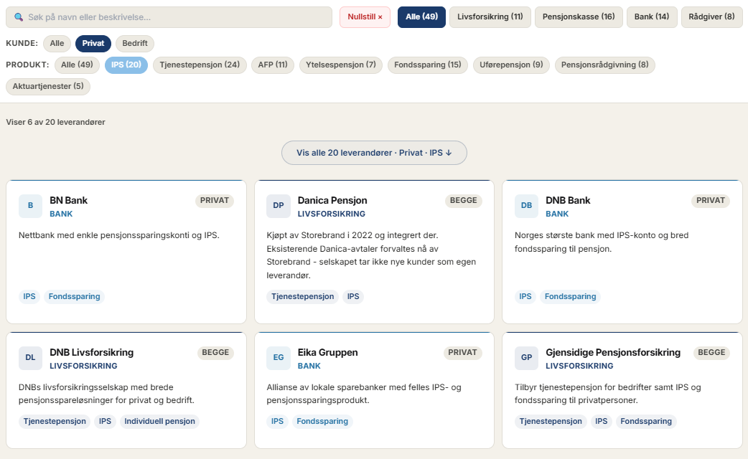Filter products by AFP (11)
Screen dimensions: 748x459
pos(273,65)
